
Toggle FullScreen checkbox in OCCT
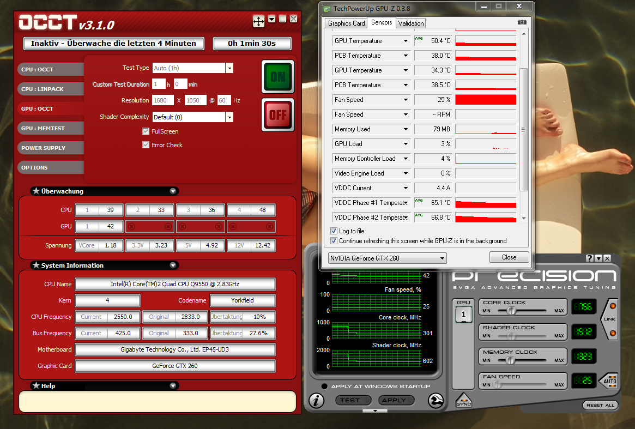click(146, 131)
